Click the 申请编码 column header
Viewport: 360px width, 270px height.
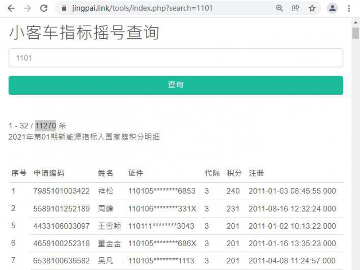[49, 173]
